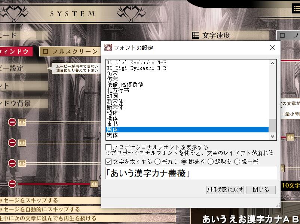This screenshot has width=300, height=224.
Task: Select the 影なし radio button
Action: click(x=157, y=162)
